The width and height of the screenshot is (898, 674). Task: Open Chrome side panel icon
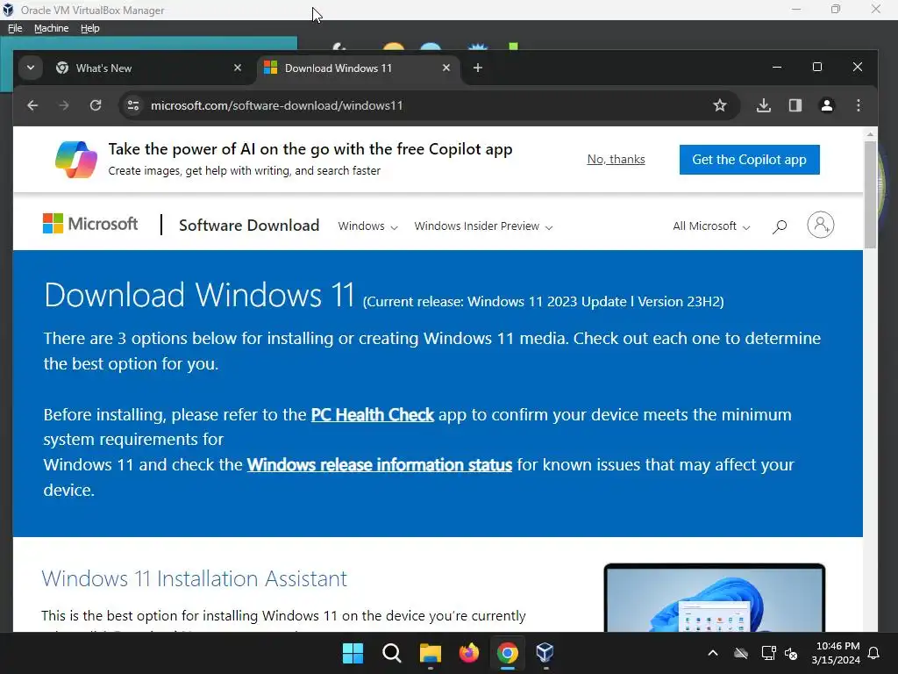click(x=795, y=105)
